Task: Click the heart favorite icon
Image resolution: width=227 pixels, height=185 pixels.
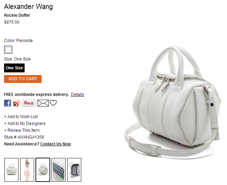Action: point(53,103)
